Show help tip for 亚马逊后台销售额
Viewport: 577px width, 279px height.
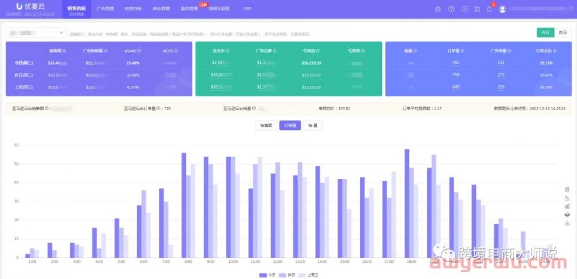pos(47,109)
